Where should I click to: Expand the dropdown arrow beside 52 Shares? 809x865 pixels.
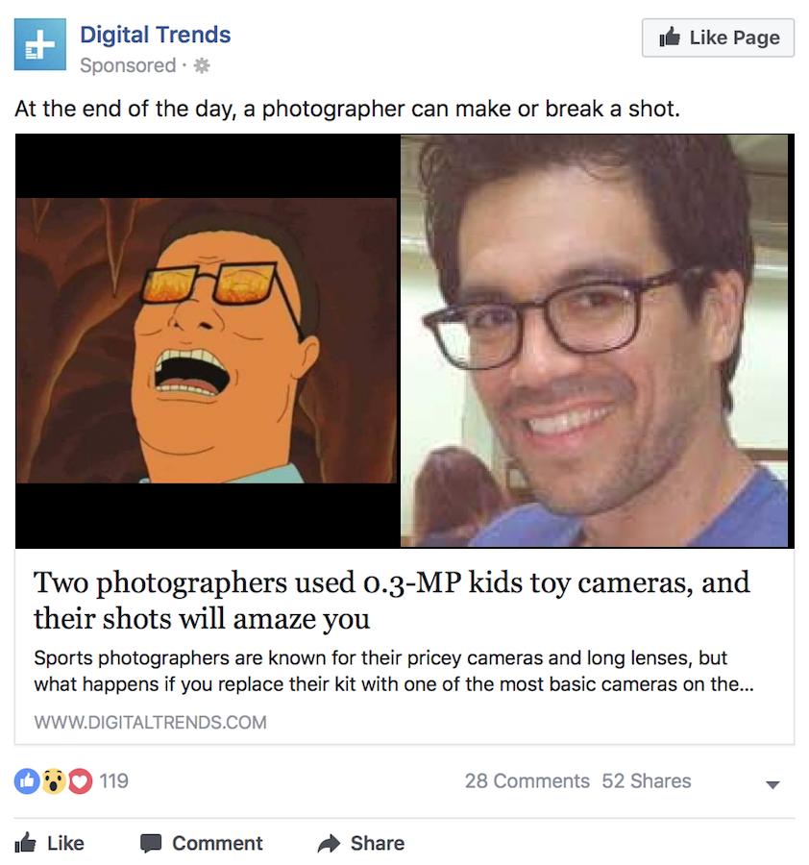[771, 784]
